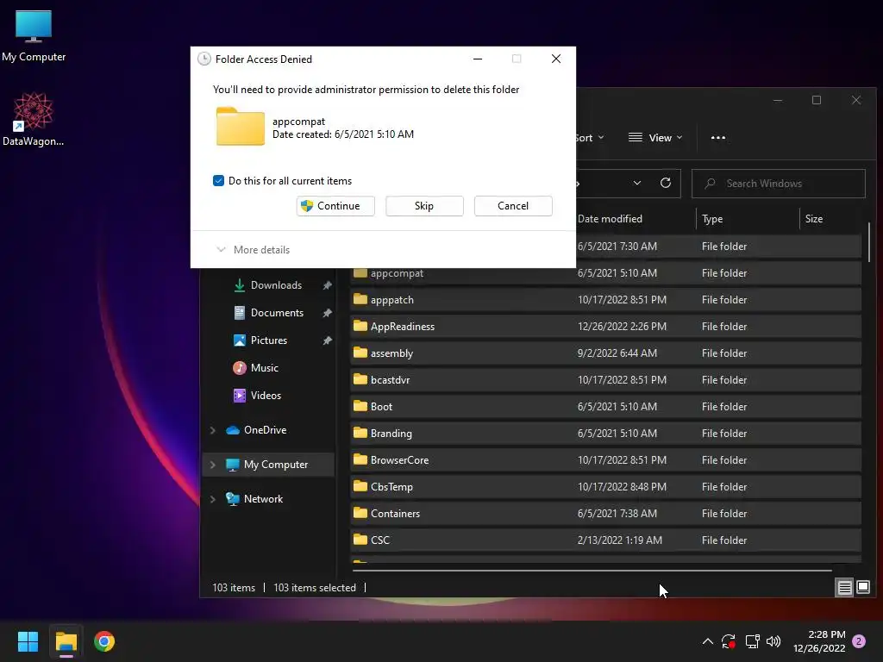Open the Windows Start menu
883x662 pixels.
[x=28, y=641]
